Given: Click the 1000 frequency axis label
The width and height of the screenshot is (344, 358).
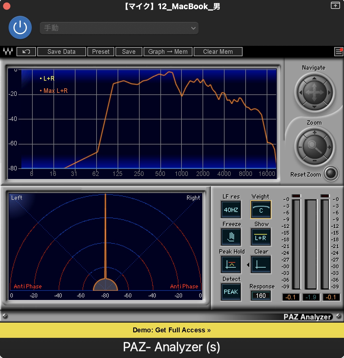Looking at the screenshot, I should coord(181,174).
